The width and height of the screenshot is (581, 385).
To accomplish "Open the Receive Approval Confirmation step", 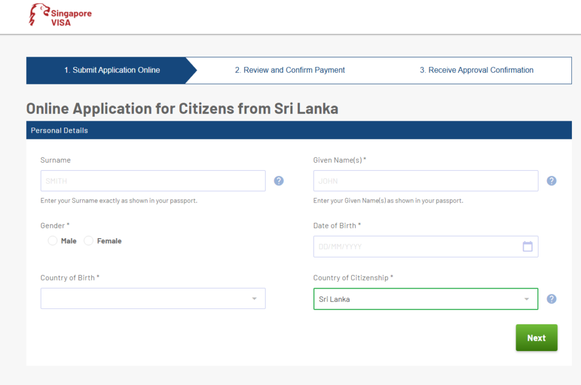I will click(476, 70).
